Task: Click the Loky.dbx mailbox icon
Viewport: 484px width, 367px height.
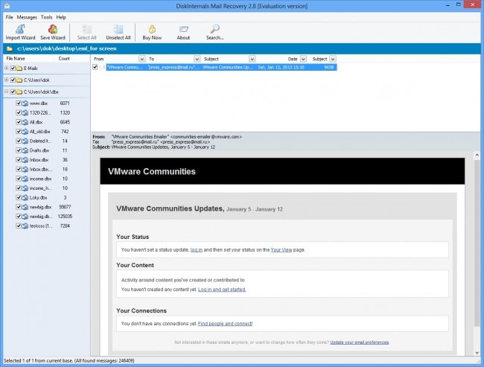Action: (x=25, y=197)
